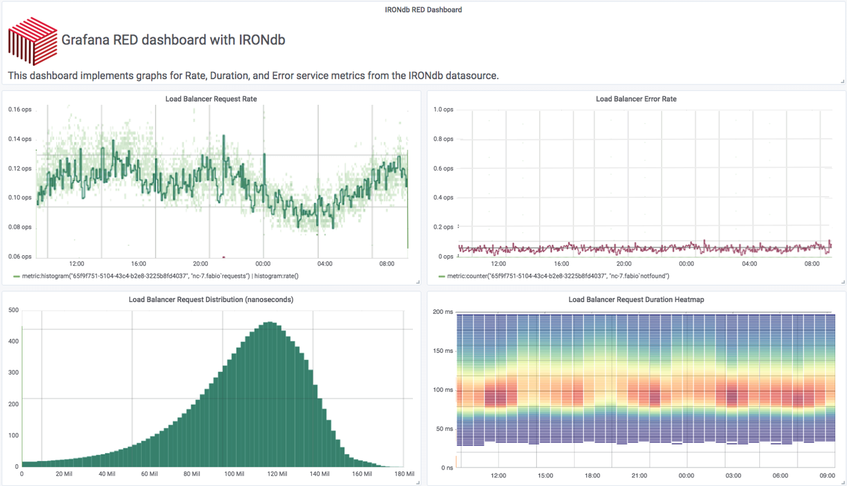Click the 04:00 time label in Error Rate panel
The width and height of the screenshot is (847, 486).
[749, 264]
